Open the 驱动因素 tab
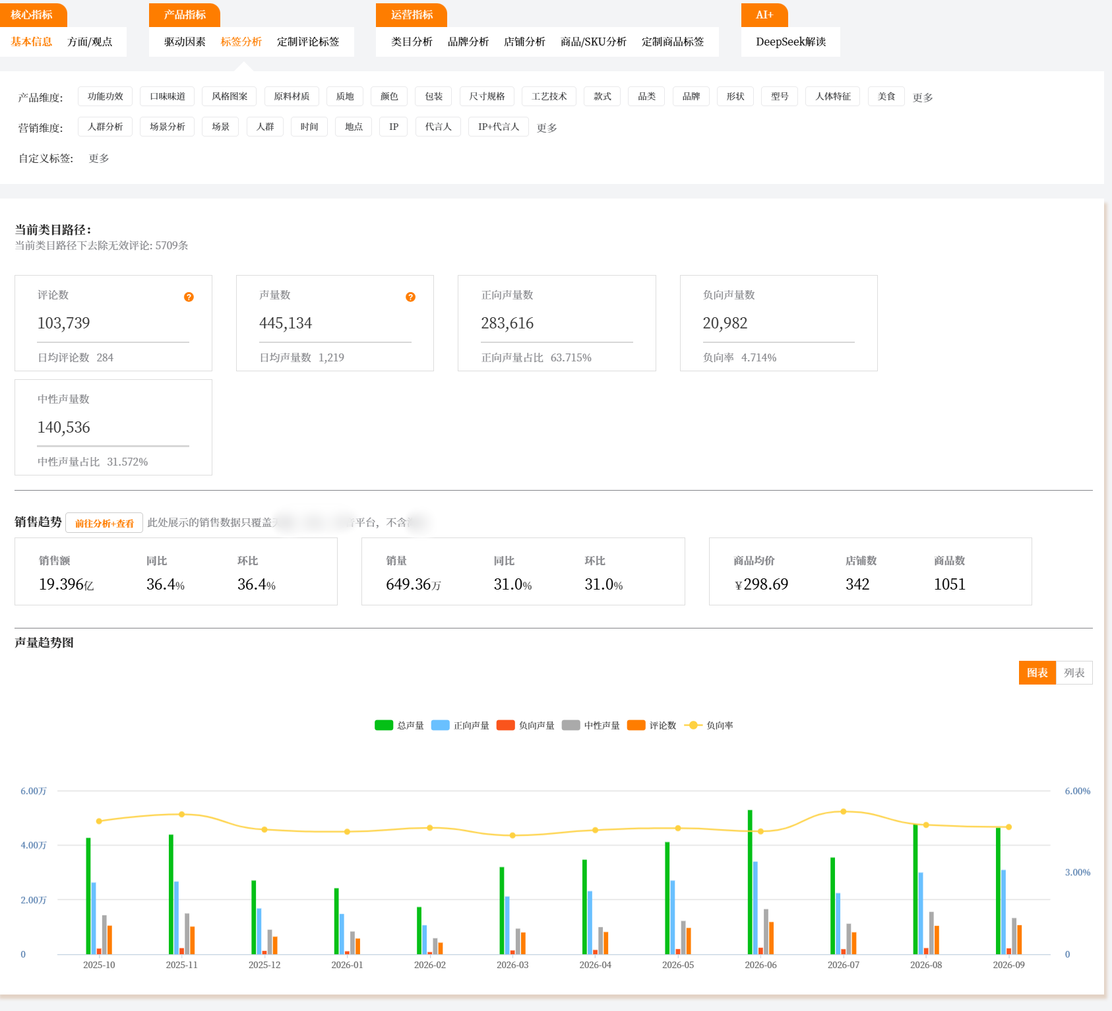 tap(185, 42)
